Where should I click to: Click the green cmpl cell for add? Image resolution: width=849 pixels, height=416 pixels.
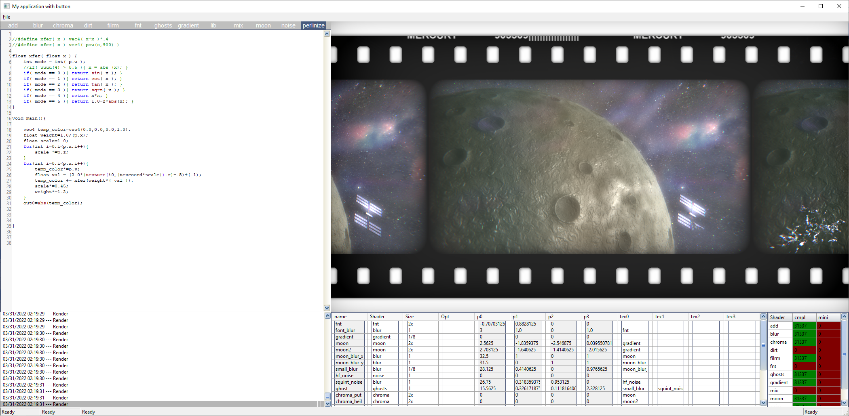pos(804,326)
